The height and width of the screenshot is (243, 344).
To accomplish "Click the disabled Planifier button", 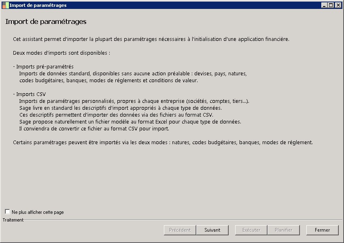I will pos(284,230).
